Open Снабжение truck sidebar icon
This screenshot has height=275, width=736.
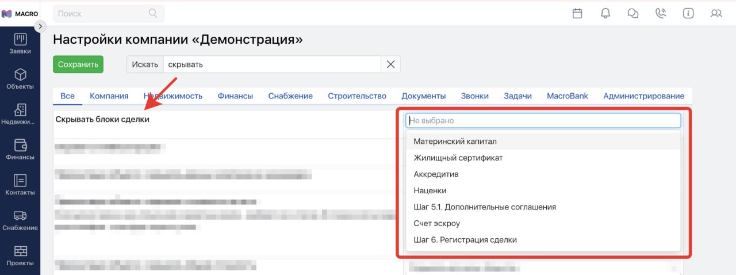(x=20, y=220)
